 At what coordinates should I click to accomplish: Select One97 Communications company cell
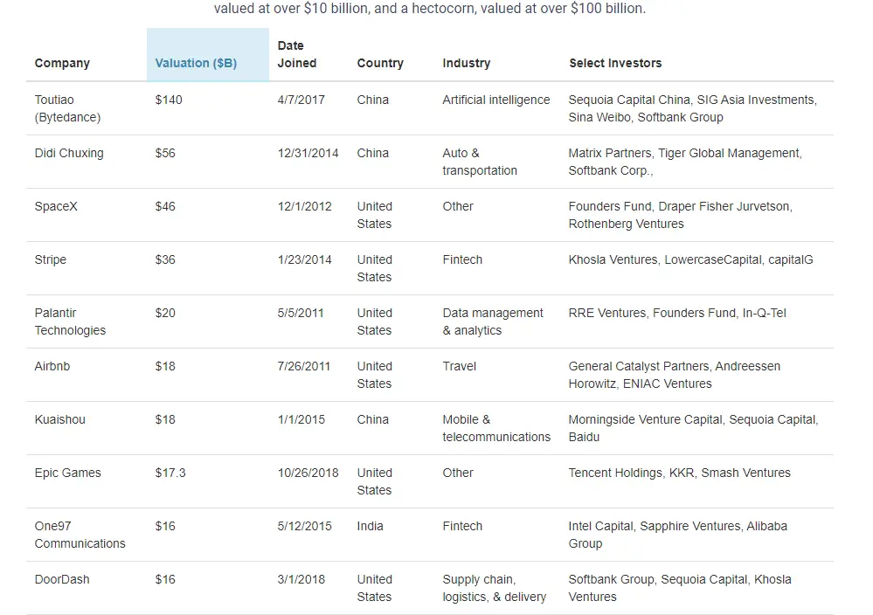point(80,535)
